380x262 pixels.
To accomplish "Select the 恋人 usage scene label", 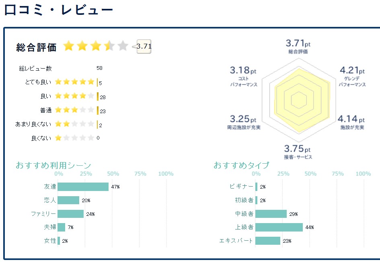I will pyautogui.click(x=50, y=200).
